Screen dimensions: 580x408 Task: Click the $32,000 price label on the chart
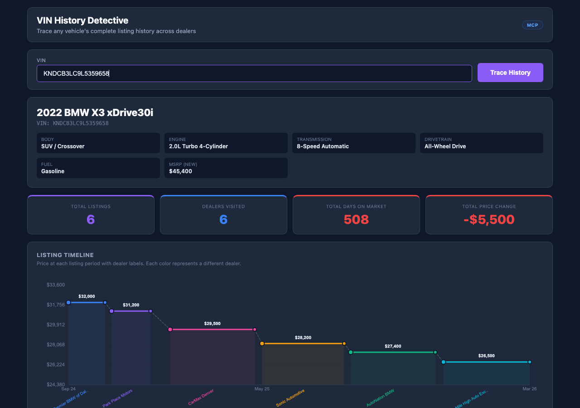pyautogui.click(x=87, y=296)
